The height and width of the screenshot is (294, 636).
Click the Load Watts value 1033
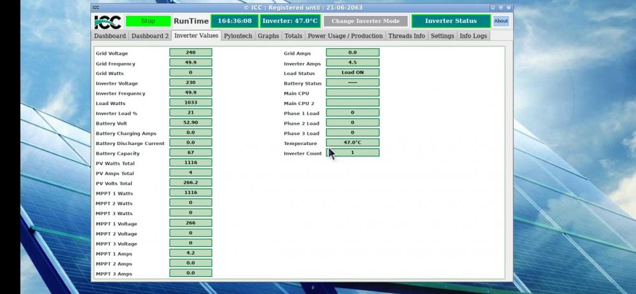pyautogui.click(x=191, y=102)
